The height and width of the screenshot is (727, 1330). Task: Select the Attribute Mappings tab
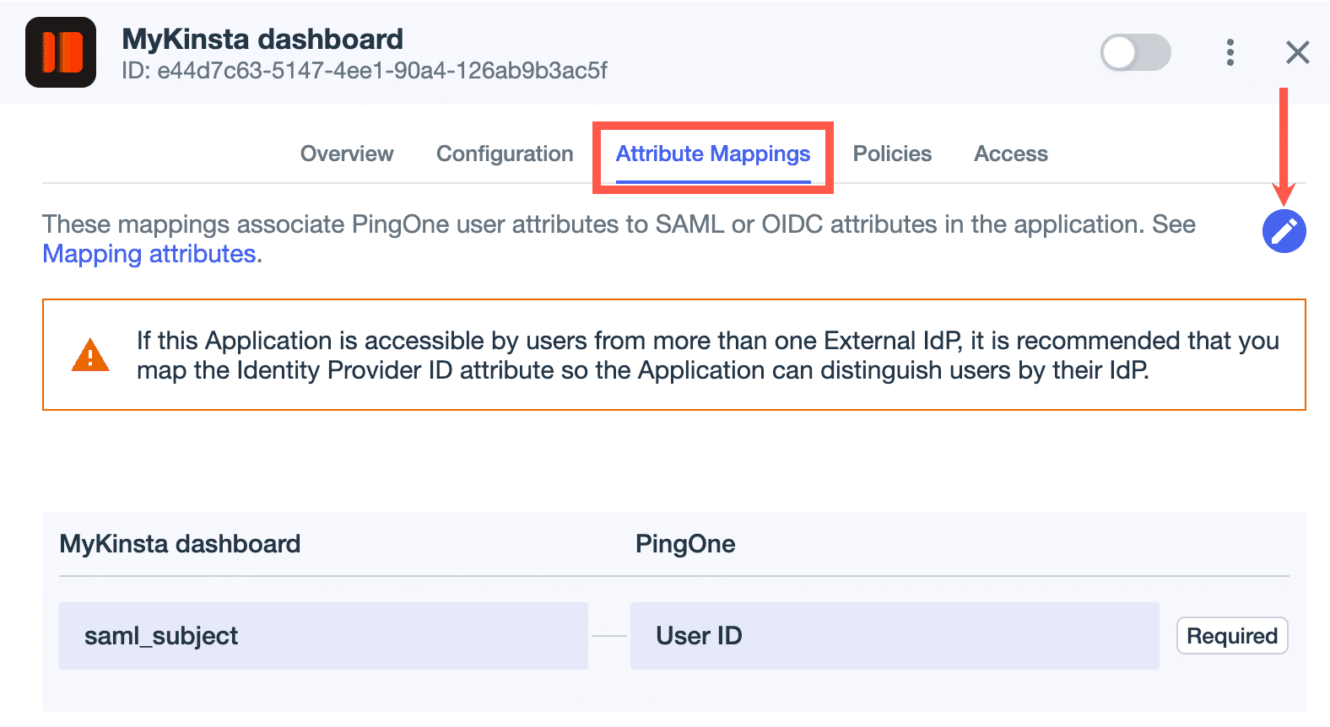click(712, 153)
